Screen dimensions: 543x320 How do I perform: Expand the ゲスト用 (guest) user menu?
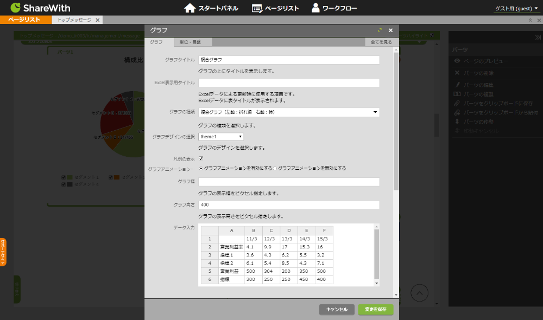point(516,8)
